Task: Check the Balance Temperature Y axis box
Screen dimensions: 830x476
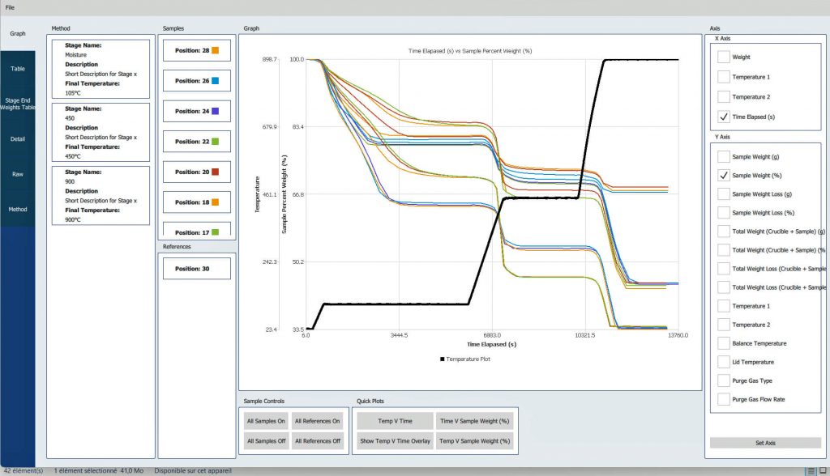Action: (x=724, y=343)
